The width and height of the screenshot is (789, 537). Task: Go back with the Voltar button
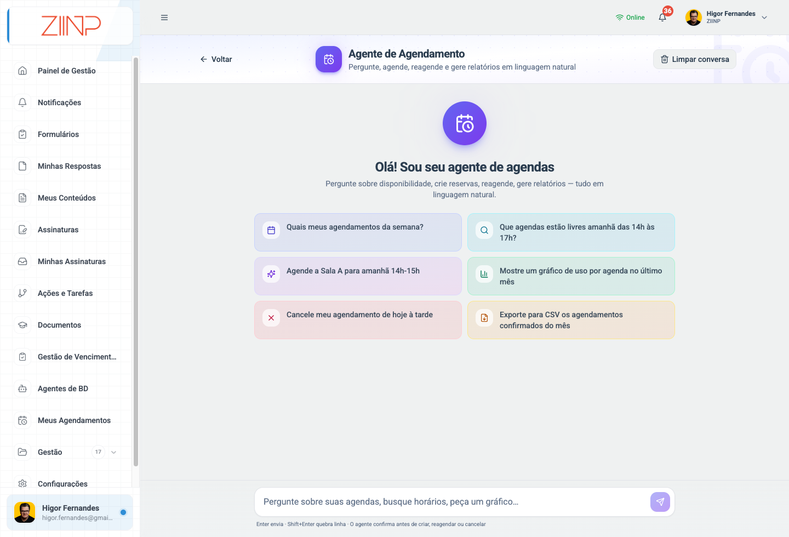tap(216, 59)
